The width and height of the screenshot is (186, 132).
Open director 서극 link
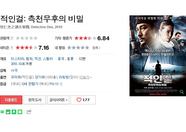(14, 70)
